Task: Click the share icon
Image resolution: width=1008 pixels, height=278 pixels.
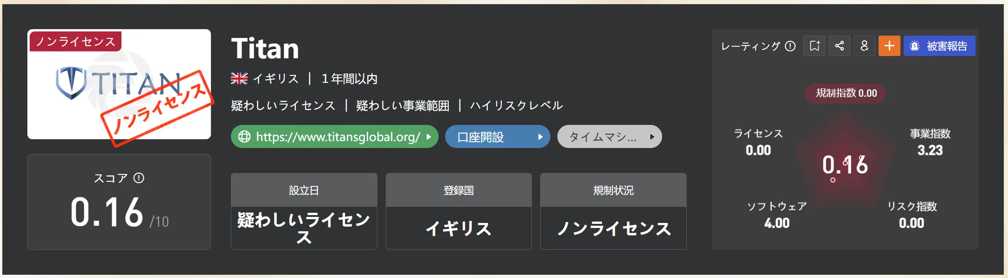Action: click(839, 46)
